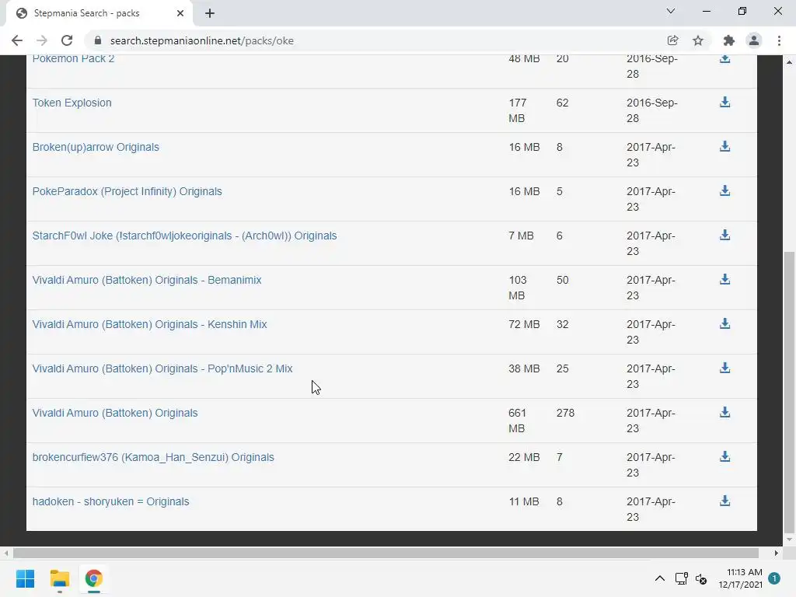The width and height of the screenshot is (796, 597).
Task: Download Vivaldi Amuro Pop'nMusic 2 Mix
Action: (x=724, y=368)
